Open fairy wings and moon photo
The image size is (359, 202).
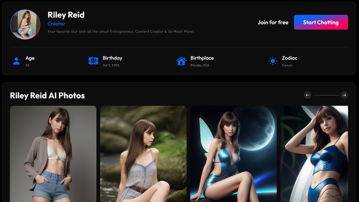click(233, 154)
